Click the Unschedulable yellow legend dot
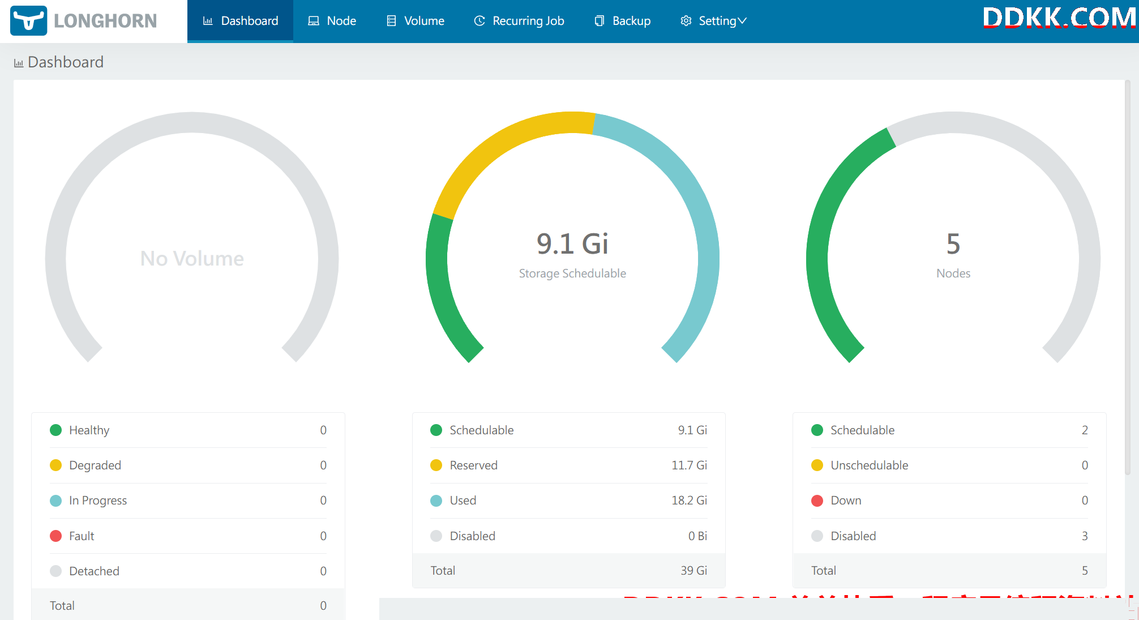 tap(817, 465)
